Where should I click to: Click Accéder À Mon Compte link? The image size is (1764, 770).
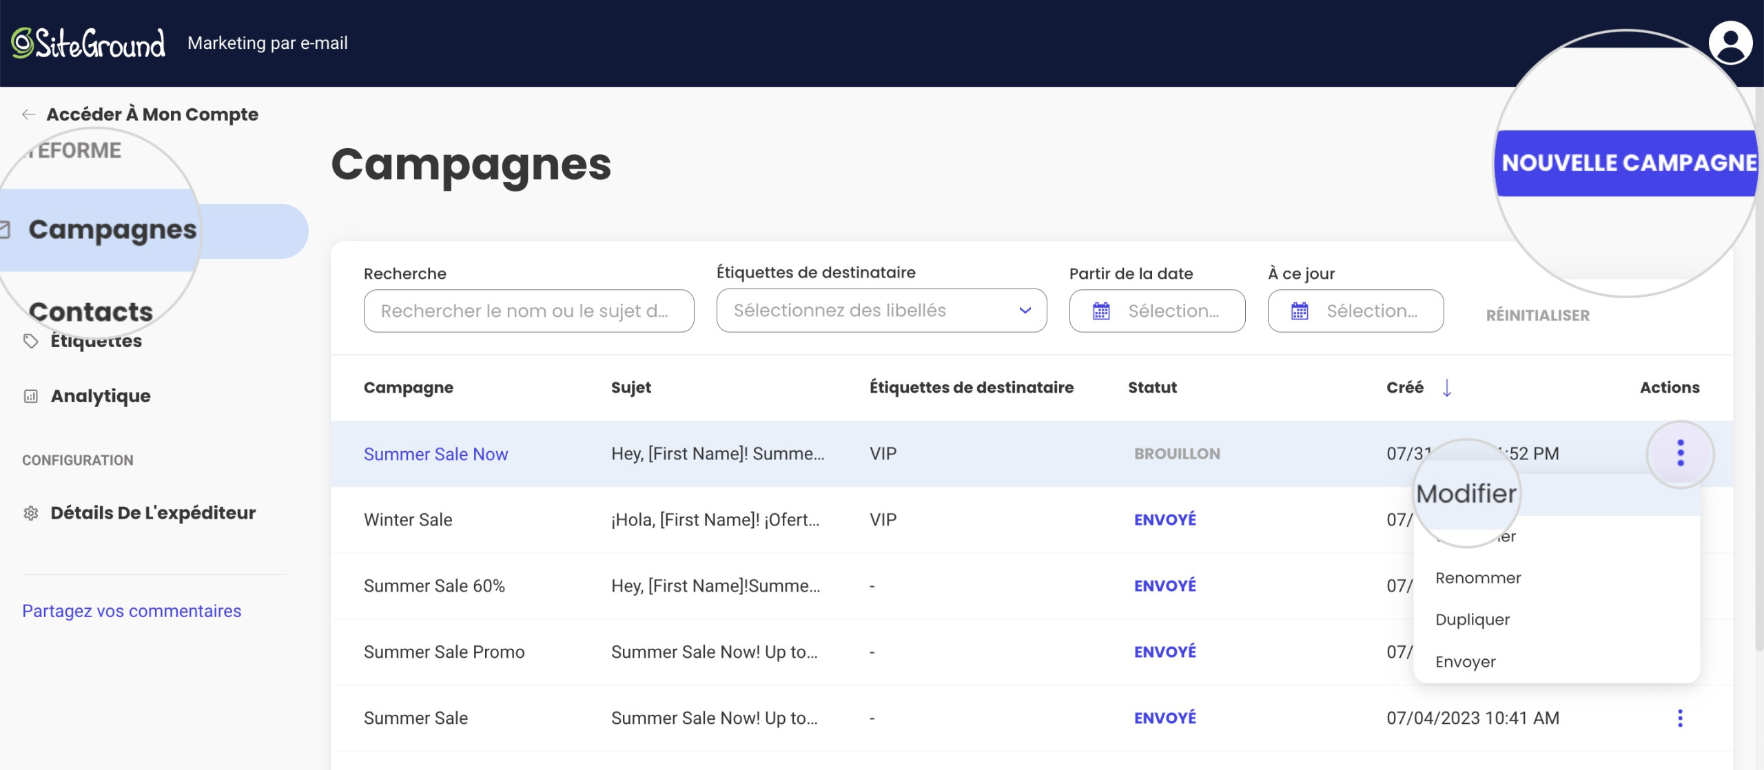152,114
